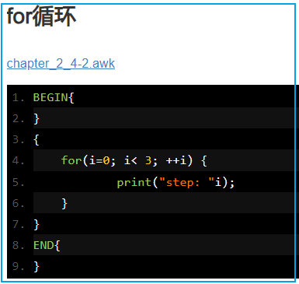Select line number 4 in code block

18,161
